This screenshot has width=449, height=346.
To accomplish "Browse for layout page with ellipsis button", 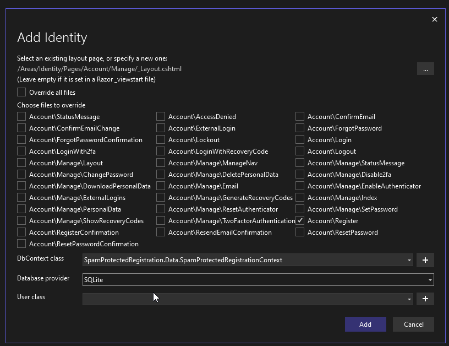I will click(425, 69).
